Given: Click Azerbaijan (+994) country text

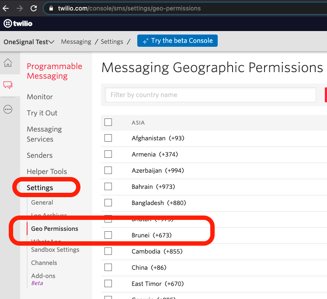Looking at the screenshot, I should [x=158, y=170].
